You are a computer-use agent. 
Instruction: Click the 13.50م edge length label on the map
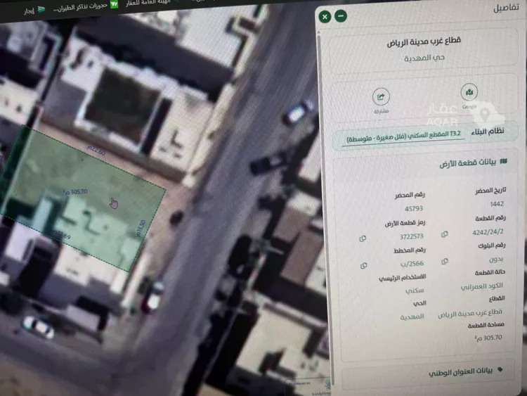click(x=141, y=228)
